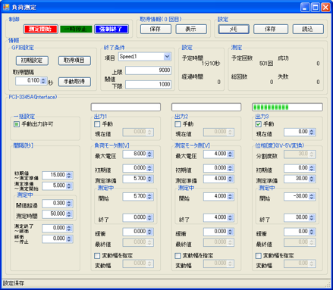The width and height of the screenshot is (333, 290).
Task: Minimize the 負荷測定 window
Action: pyautogui.click(x=305, y=8)
